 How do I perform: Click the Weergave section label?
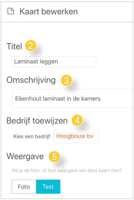pos(25,156)
